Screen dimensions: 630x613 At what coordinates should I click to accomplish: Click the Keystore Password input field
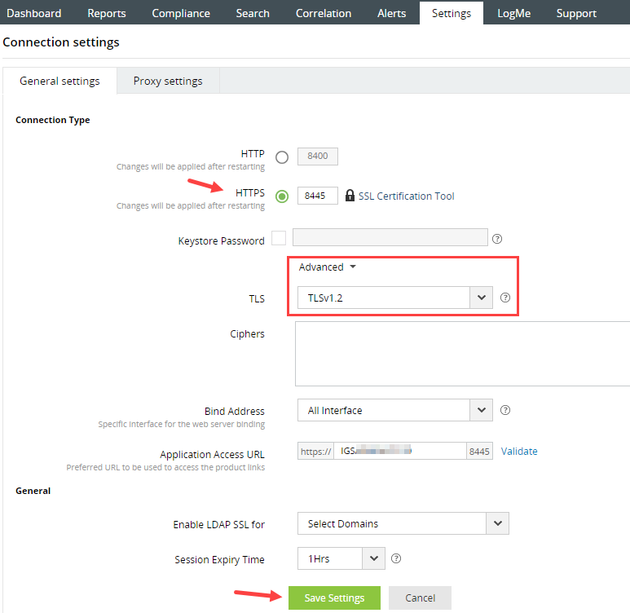coord(390,237)
